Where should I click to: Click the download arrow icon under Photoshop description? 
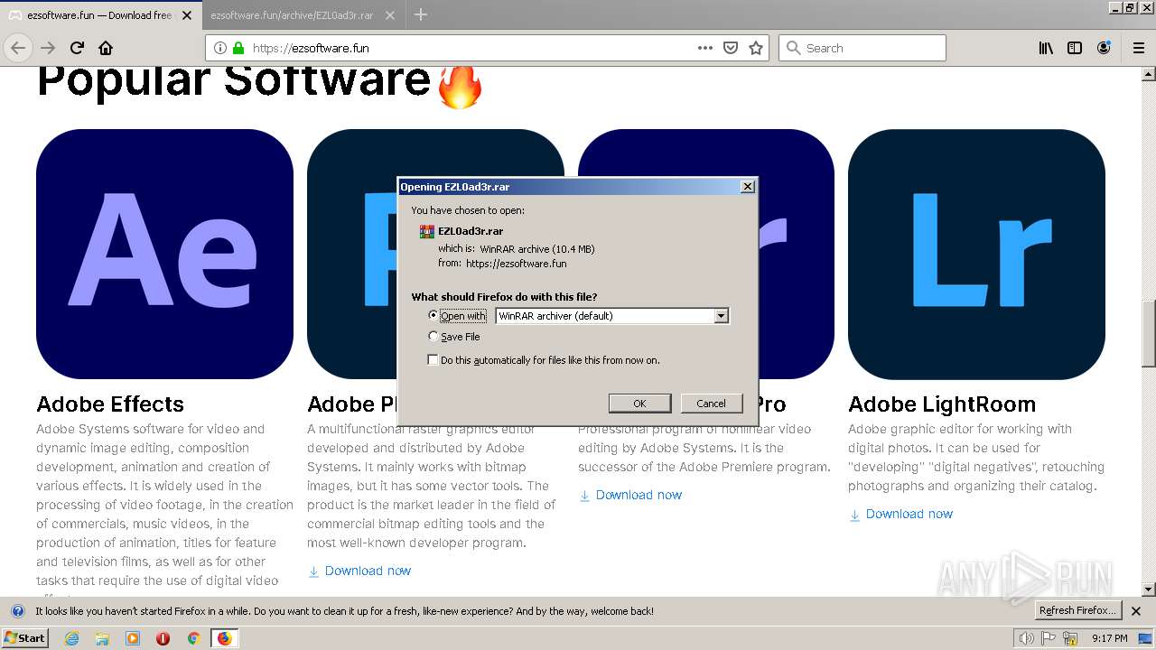pos(313,571)
